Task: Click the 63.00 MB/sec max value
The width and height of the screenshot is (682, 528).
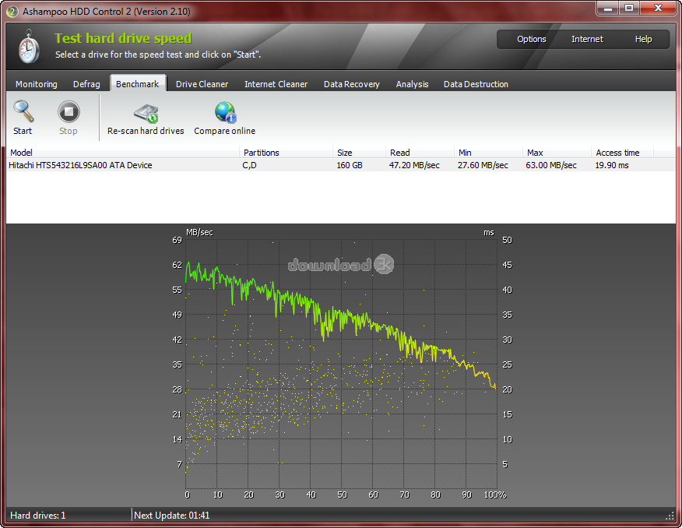Action: (x=551, y=165)
